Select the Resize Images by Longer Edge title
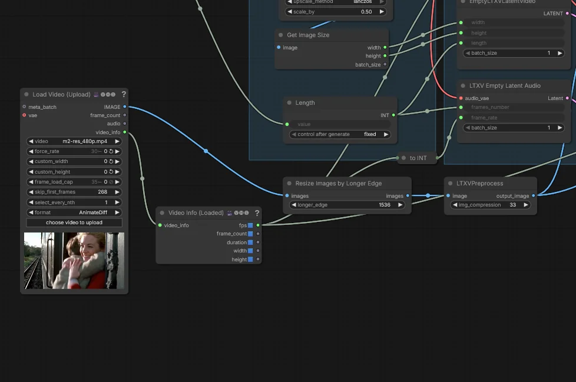This screenshot has height=382, width=576. [x=338, y=184]
